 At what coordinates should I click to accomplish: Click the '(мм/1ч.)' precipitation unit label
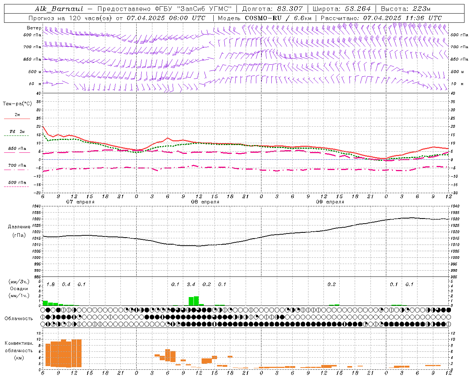19,295
